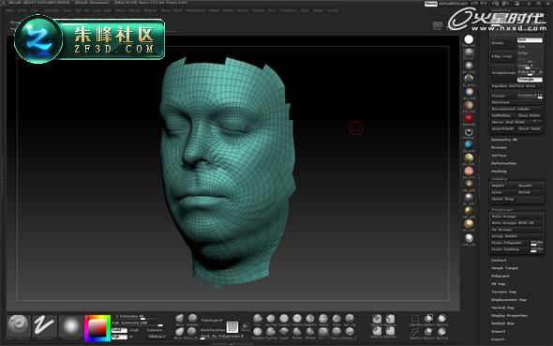Expand the Polypaint section
This screenshot has width=553, height=346.
(501, 276)
